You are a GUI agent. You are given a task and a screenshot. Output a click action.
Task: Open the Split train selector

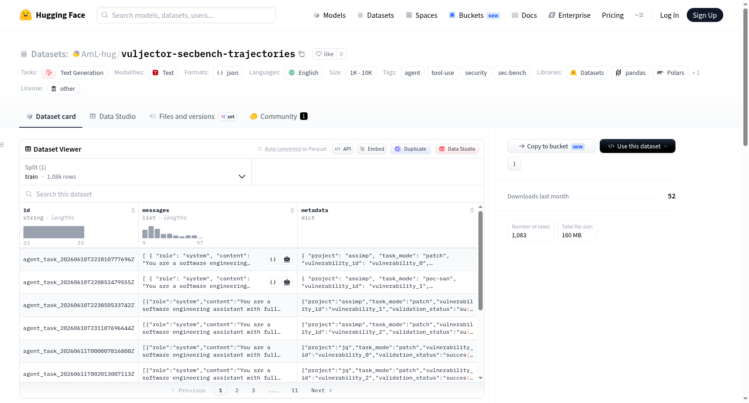tap(135, 172)
